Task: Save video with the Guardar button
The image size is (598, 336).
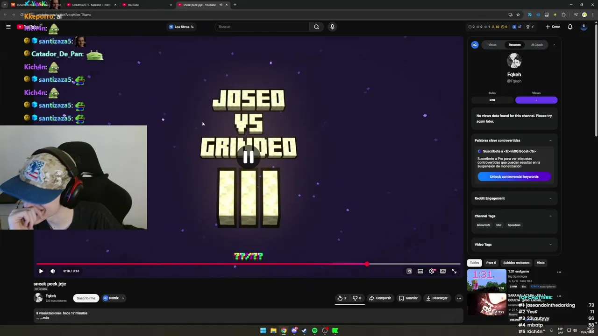Action: click(x=408, y=298)
